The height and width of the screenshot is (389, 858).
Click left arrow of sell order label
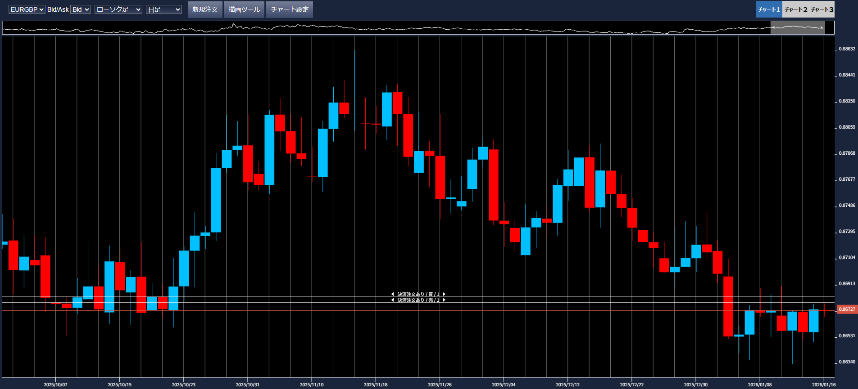click(392, 300)
